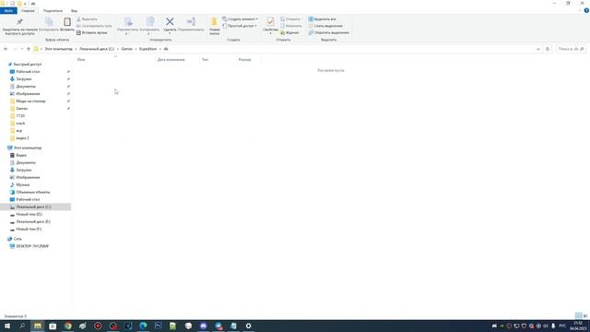Open Моды на сталкер folder
This screenshot has width=590, height=332.
click(30, 101)
